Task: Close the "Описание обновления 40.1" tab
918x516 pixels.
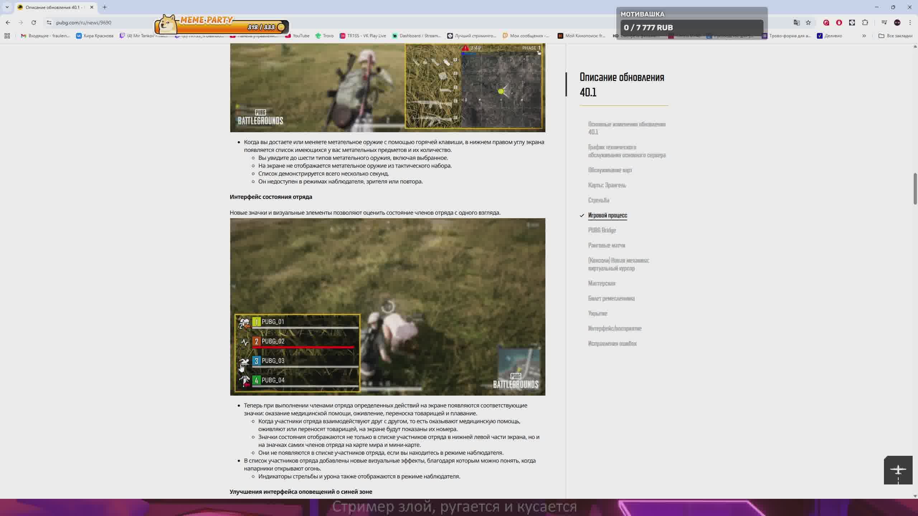Action: 92,7
